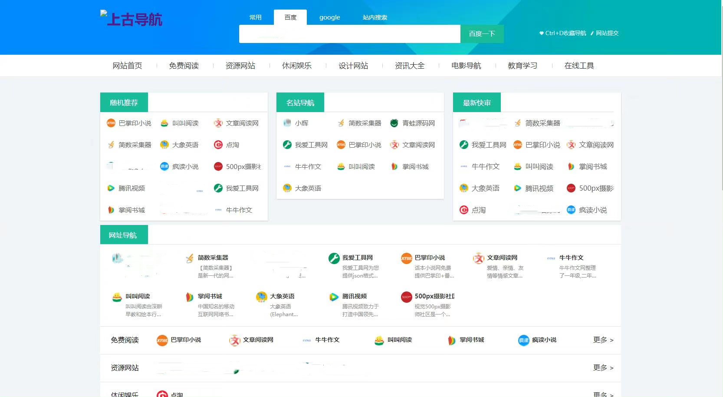Click the 500px摄影 camera icon in 网址导航
Image resolution: width=723 pixels, height=397 pixels.
407,297
